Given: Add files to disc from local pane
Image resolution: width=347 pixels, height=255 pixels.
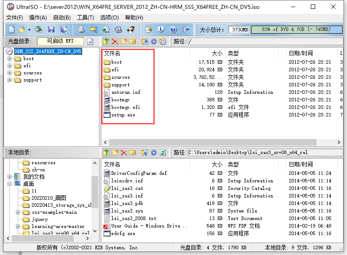Looking at the screenshot, I should [145, 152].
